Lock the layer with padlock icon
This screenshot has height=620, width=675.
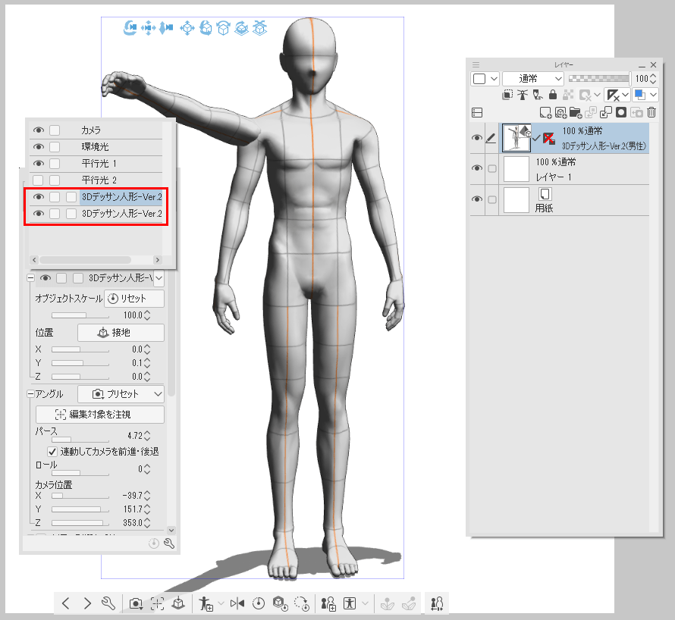pyautogui.click(x=553, y=95)
